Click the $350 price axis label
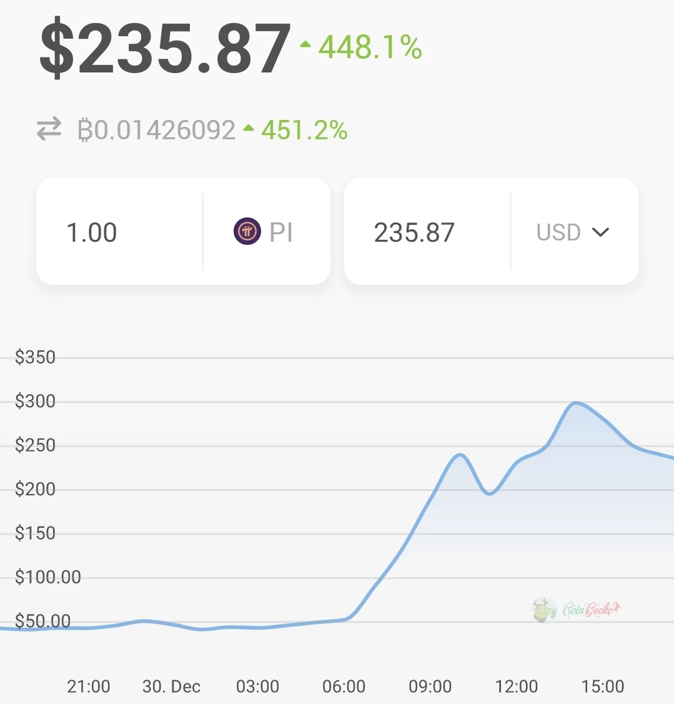Screen dimensions: 674x704 (35, 357)
